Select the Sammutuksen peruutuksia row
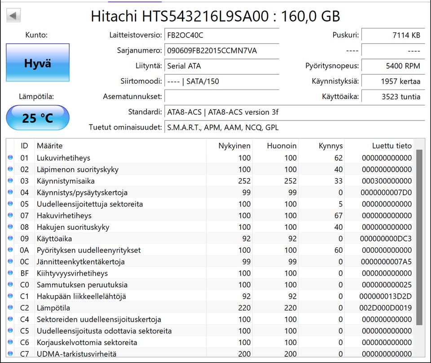431x363 pixels. pos(211,284)
